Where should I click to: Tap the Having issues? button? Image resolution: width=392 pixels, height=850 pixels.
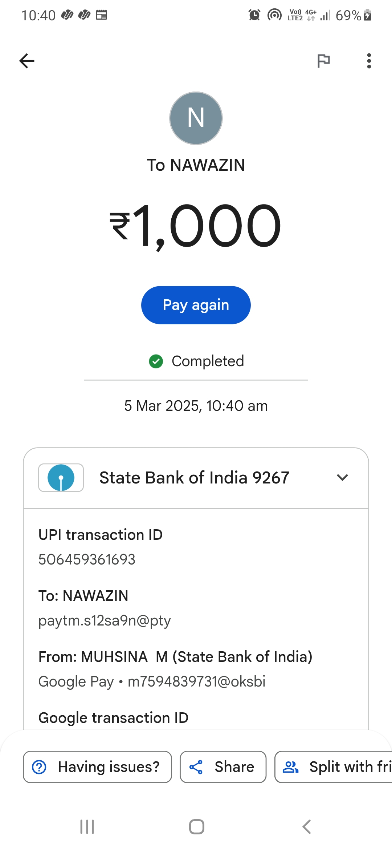pyautogui.click(x=97, y=767)
